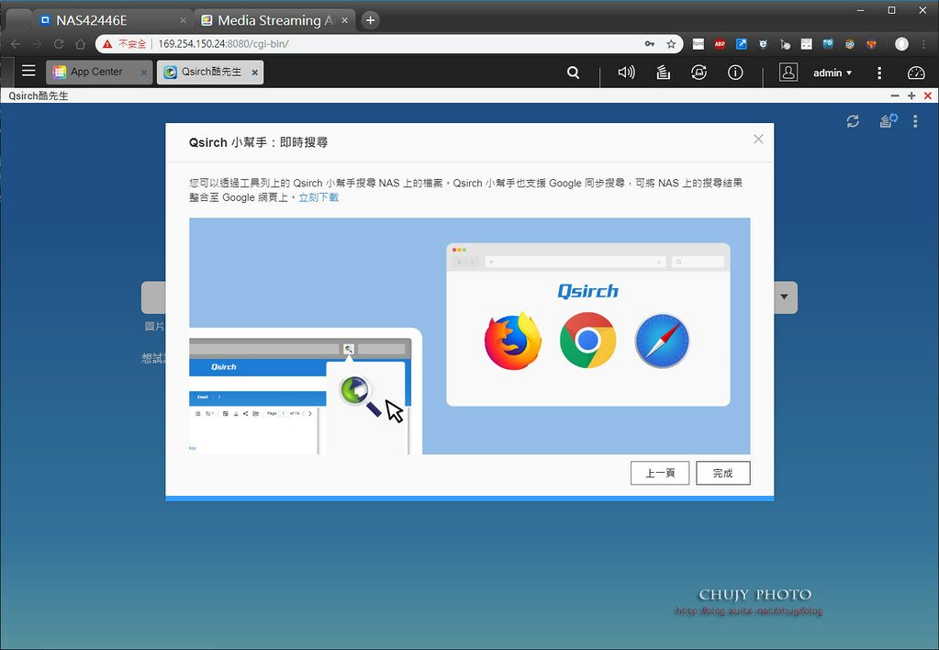939x650 pixels.
Task: Maximize the Qsirch window with plus
Action: pos(911,95)
